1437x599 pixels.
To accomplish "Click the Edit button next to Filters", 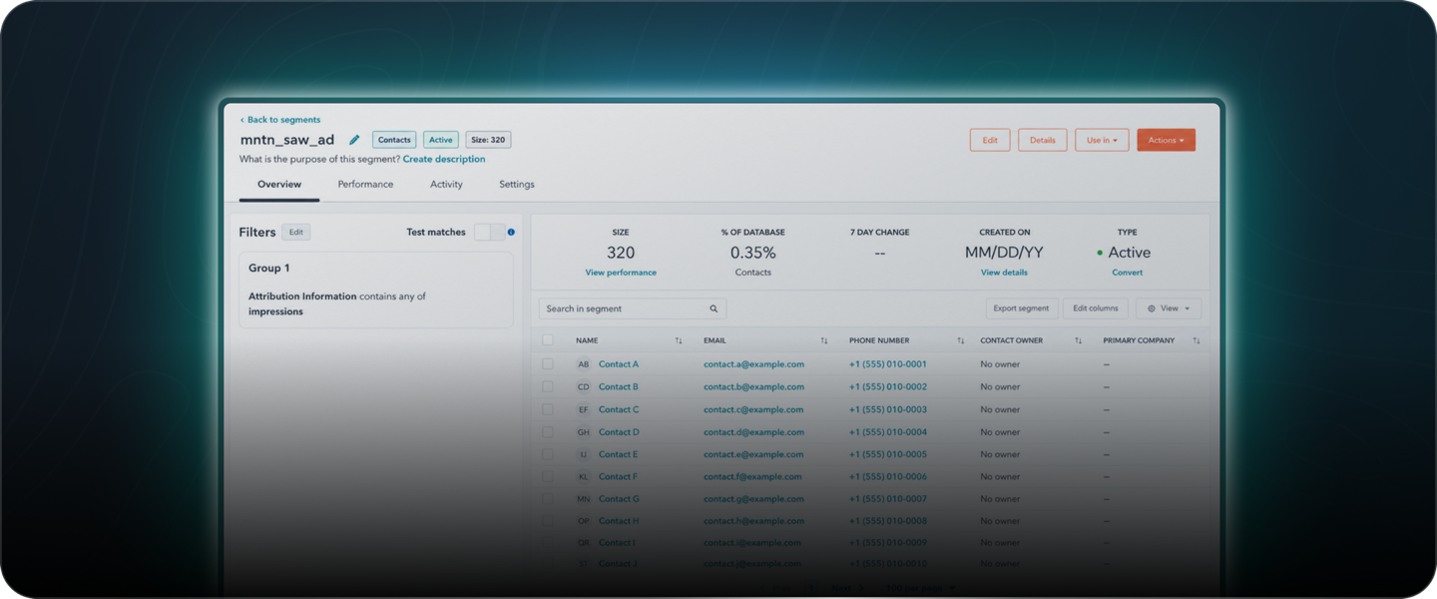I will point(296,232).
